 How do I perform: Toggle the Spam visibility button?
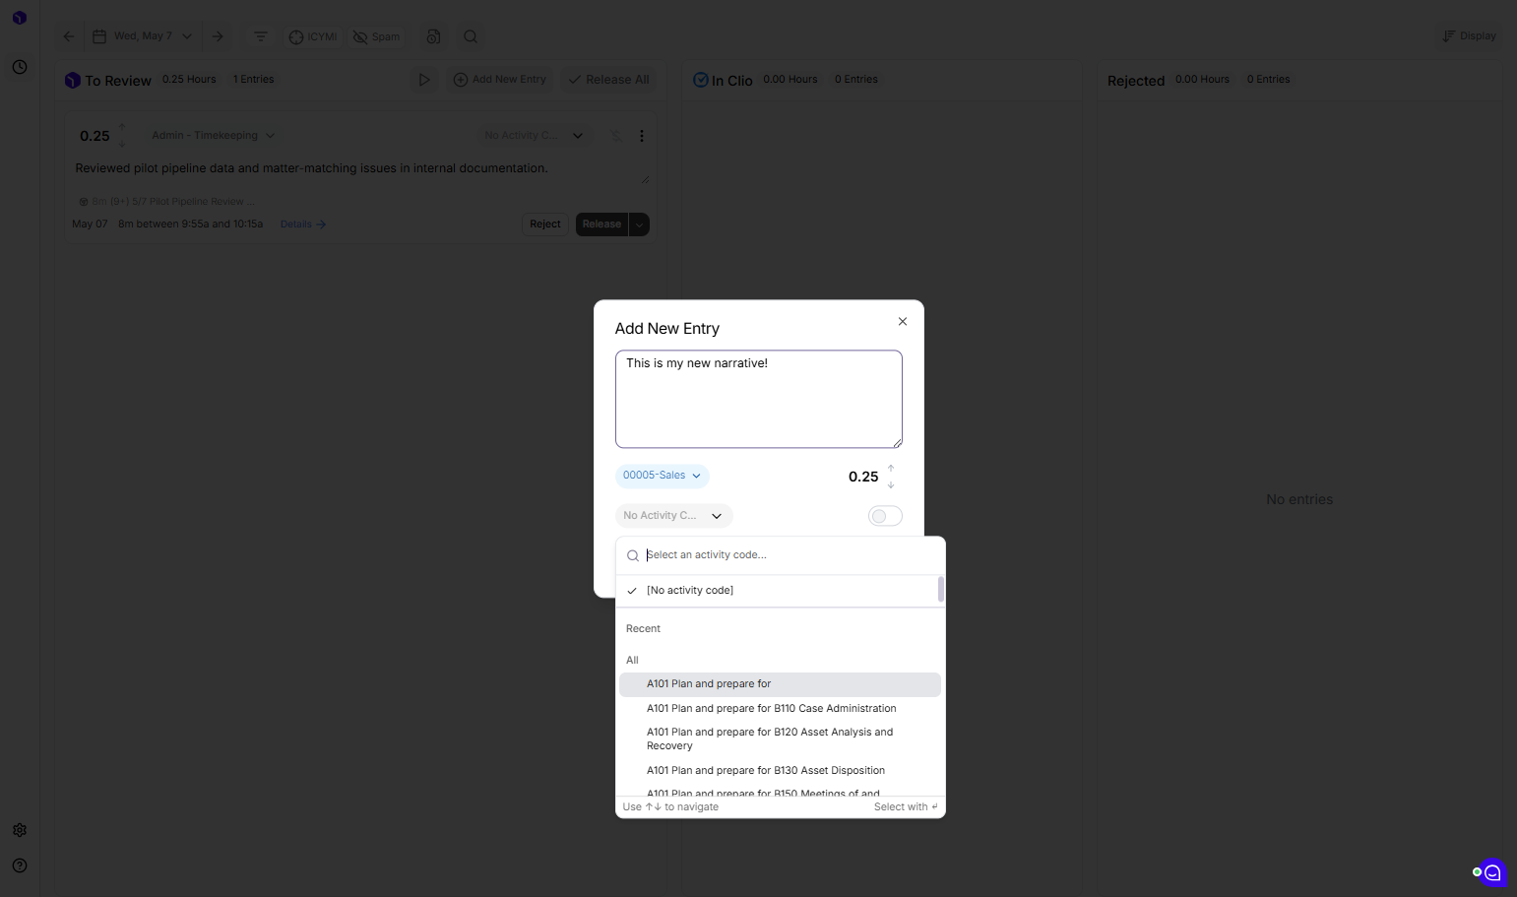377,36
